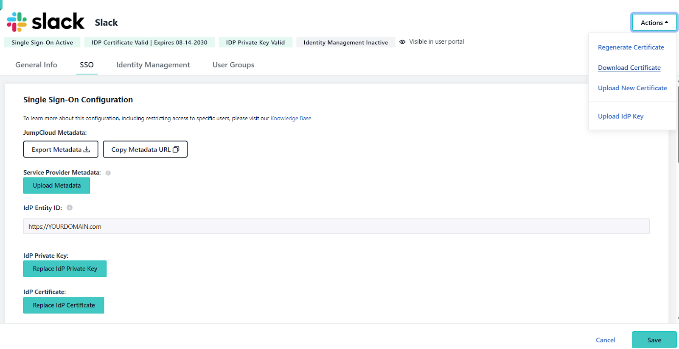Viewport: 679px width, 349px height.
Task: Click the Service Provider Metadata info icon
Action: [x=108, y=173]
